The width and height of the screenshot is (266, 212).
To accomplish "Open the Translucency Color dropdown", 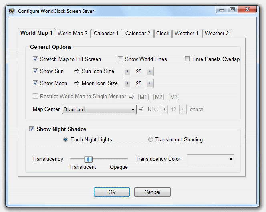I will click(x=211, y=159).
